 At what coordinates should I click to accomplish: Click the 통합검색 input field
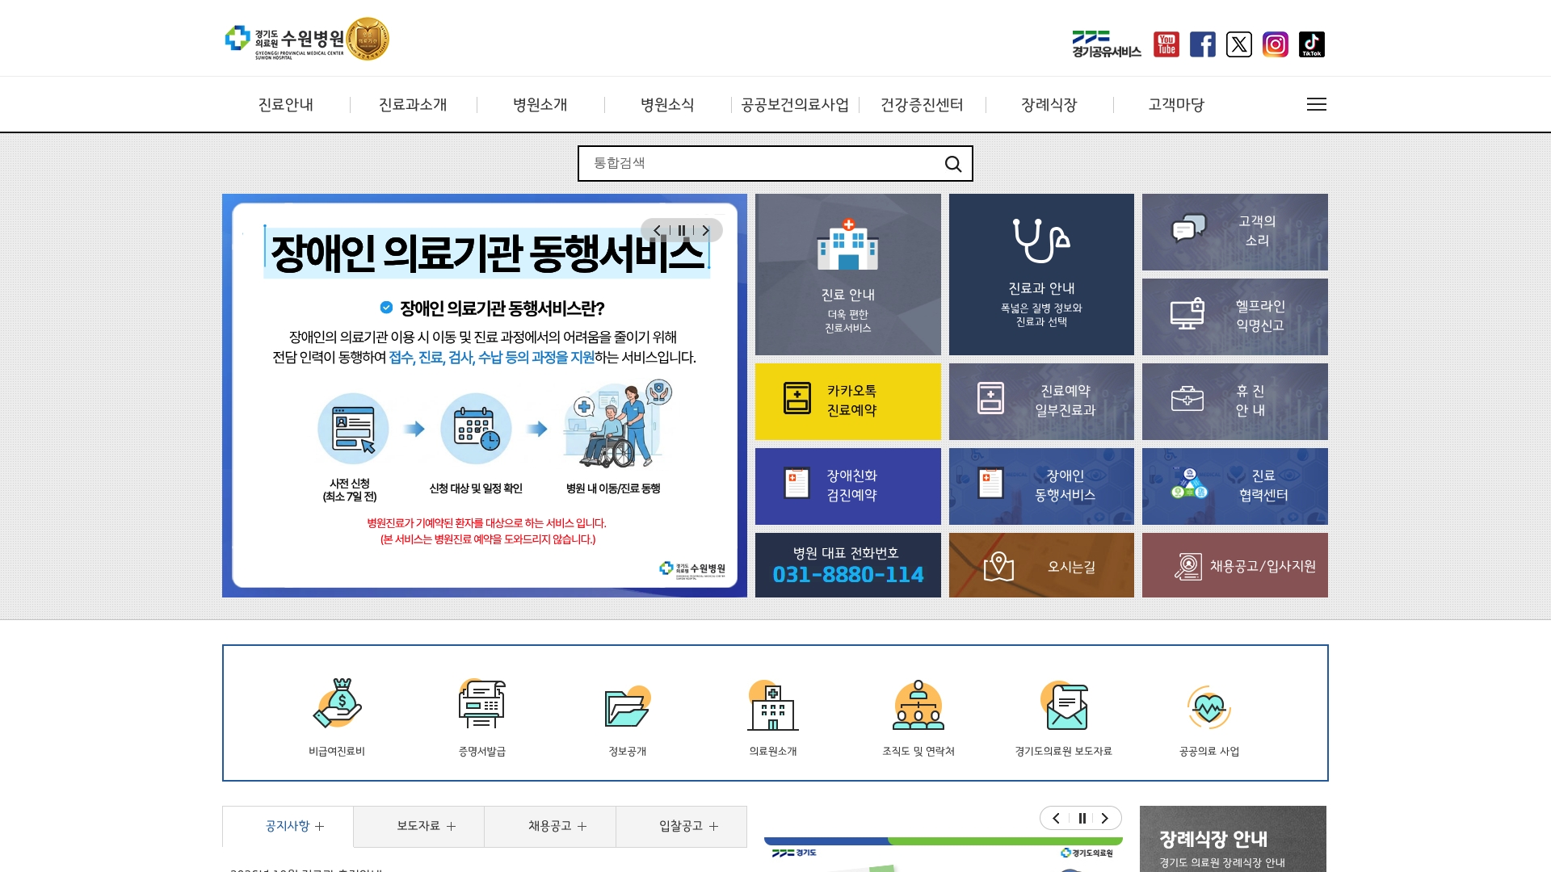(763, 163)
